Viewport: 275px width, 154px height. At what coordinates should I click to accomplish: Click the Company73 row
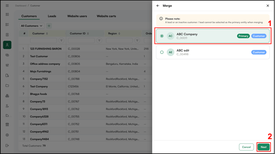(85, 101)
